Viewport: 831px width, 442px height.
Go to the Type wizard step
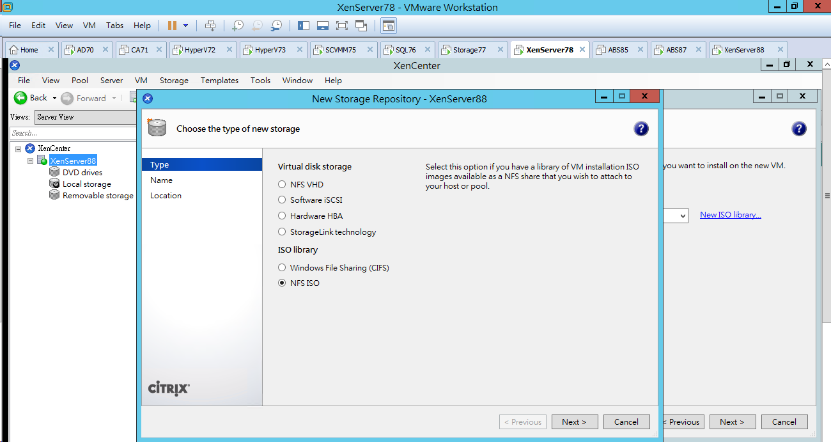click(202, 165)
